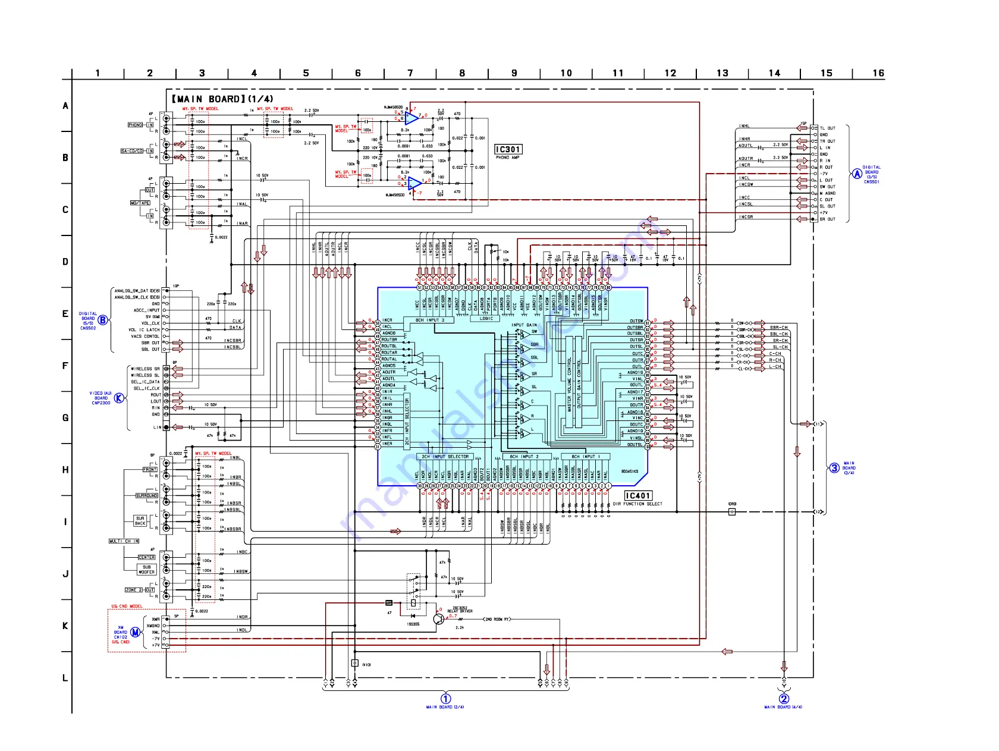The image size is (999, 751).
Task: Click the VIDEO (AU) BOARD CNP2300 caption
Action: click(100, 398)
